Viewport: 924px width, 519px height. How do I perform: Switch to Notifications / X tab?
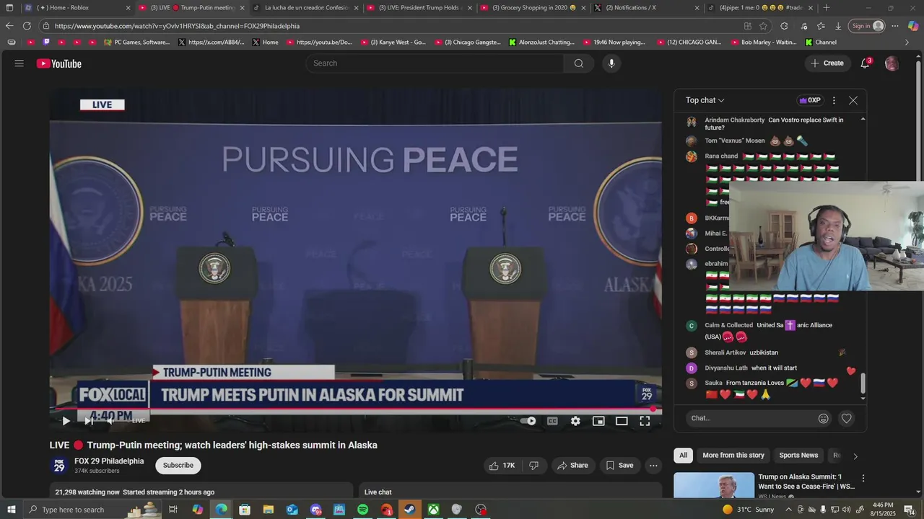pos(648,8)
